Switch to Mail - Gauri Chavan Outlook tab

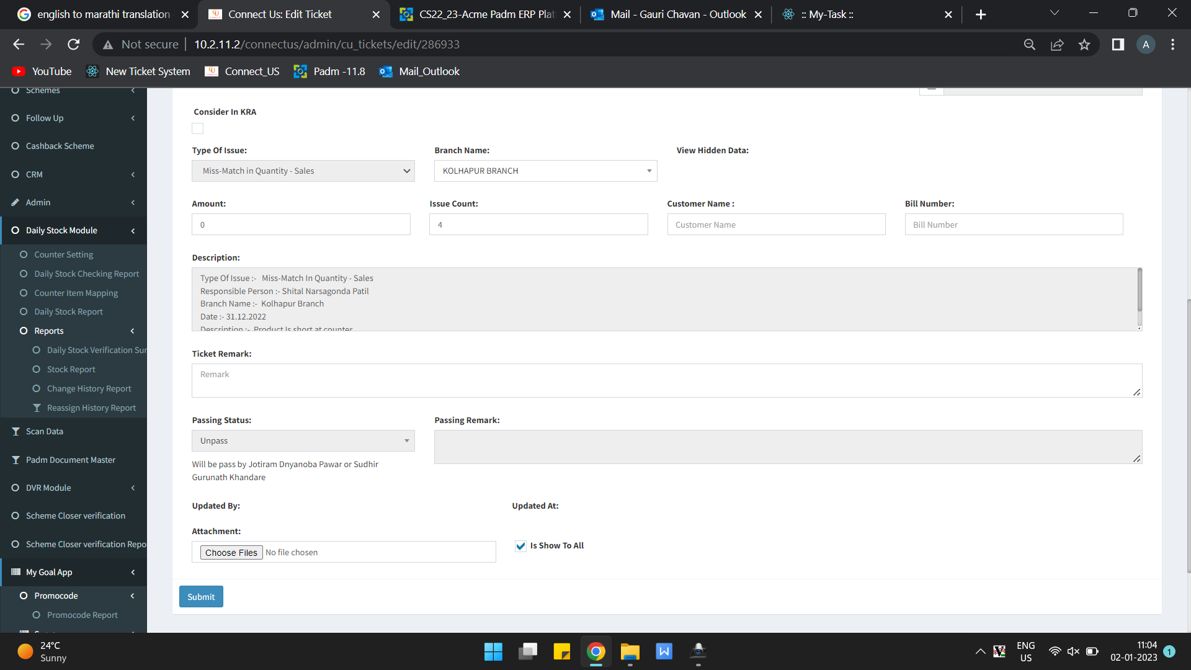pyautogui.click(x=677, y=14)
